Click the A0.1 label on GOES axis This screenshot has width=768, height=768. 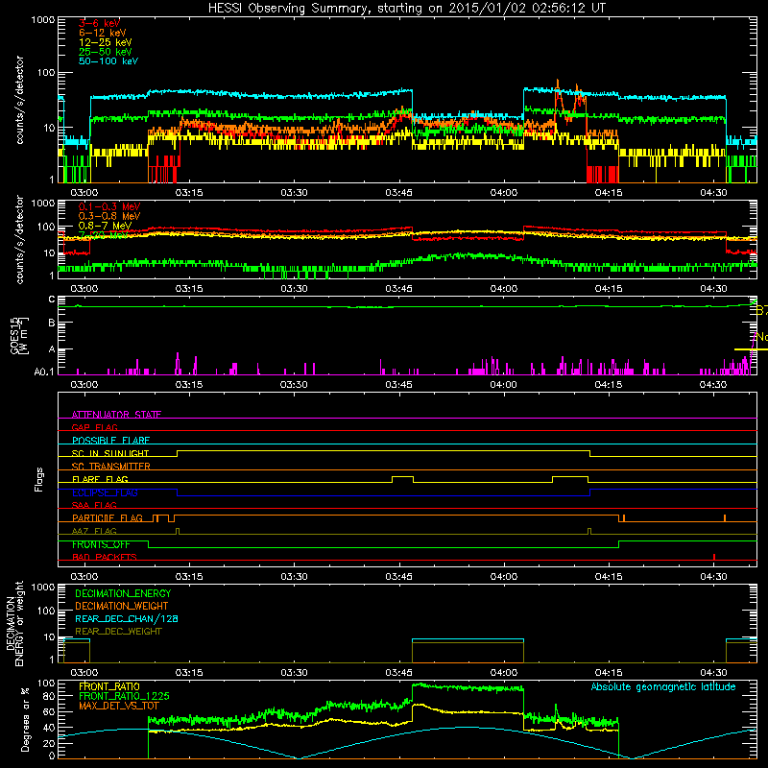[x=44, y=372]
